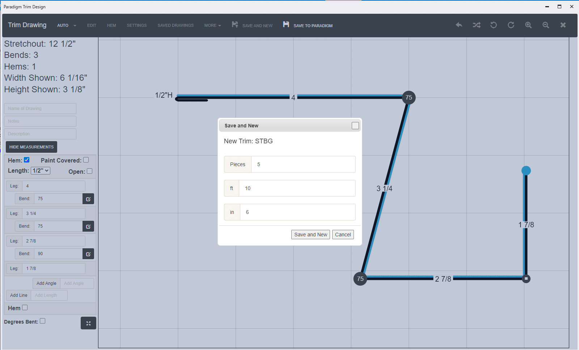
Task: Click the Bend field showing 90
Action: pyautogui.click(x=58, y=254)
